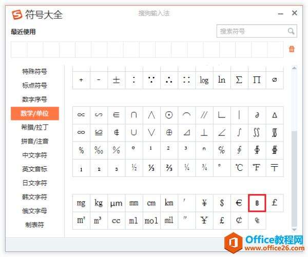Go to the 制表符 category

(x=34, y=224)
